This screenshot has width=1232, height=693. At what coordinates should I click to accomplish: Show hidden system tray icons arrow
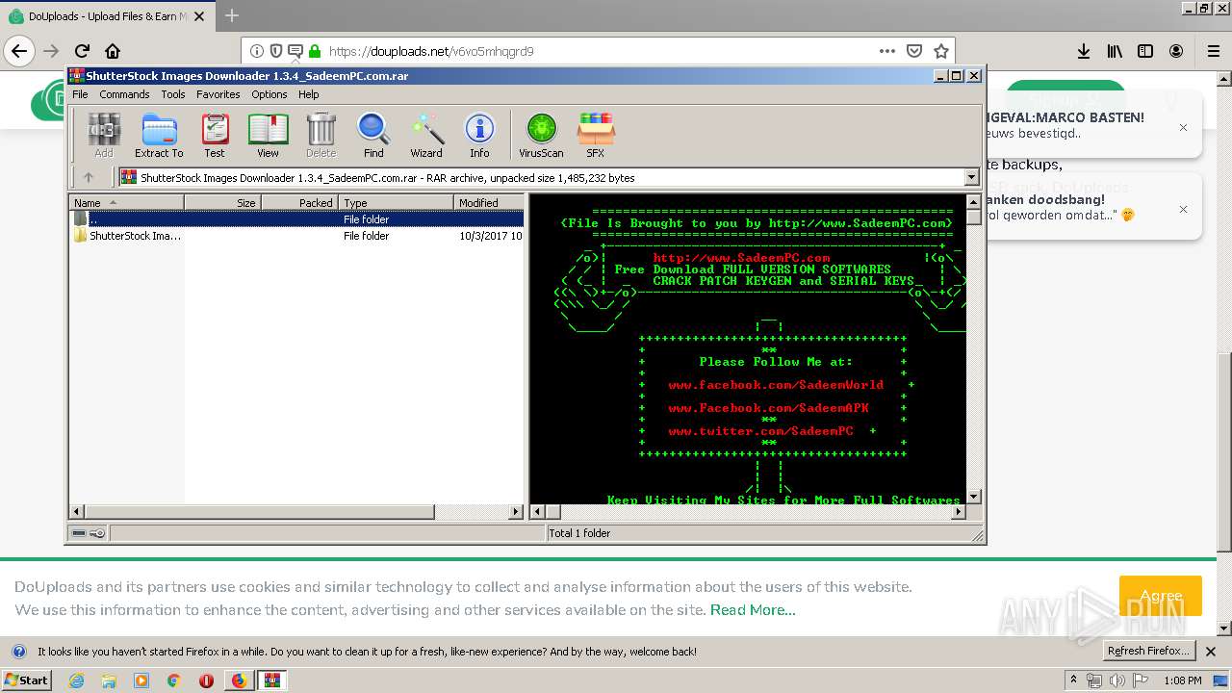tap(1074, 680)
